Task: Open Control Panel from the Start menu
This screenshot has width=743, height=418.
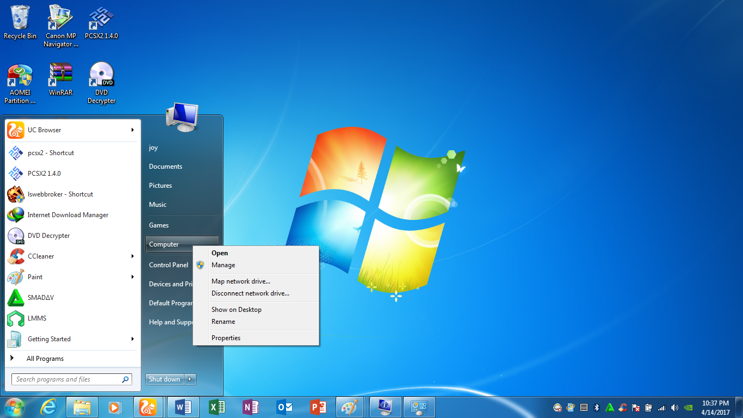Action: click(170, 265)
